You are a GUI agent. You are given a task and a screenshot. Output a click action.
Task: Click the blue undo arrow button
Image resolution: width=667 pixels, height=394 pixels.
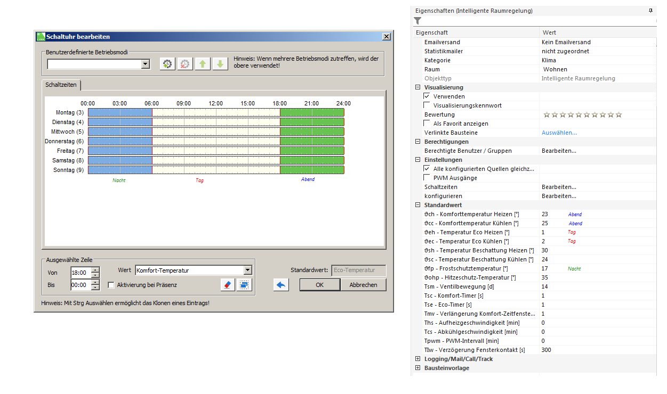pyautogui.click(x=281, y=285)
